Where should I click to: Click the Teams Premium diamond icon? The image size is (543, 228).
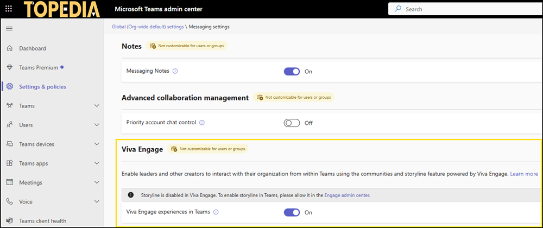click(10, 67)
